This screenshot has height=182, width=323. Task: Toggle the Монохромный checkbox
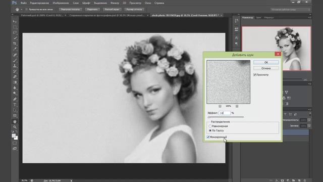[x=208, y=137]
